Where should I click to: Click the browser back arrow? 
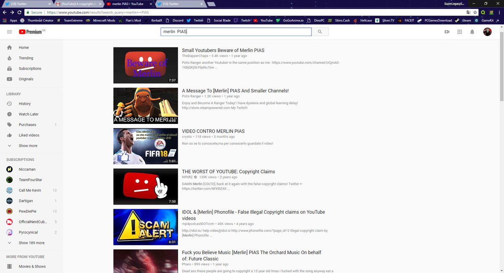tap(5, 12)
